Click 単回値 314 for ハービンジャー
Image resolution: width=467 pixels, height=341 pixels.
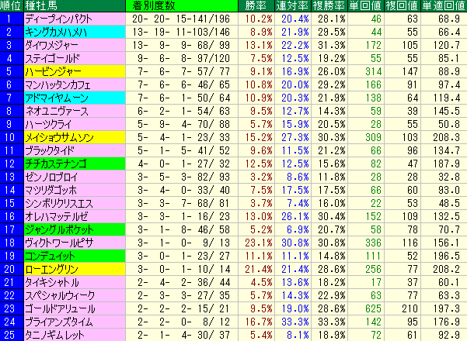(x=366, y=71)
